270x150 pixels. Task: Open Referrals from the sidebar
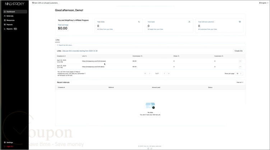[x=15, y=16]
